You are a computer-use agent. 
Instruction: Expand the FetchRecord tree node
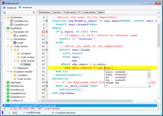(5, 86)
